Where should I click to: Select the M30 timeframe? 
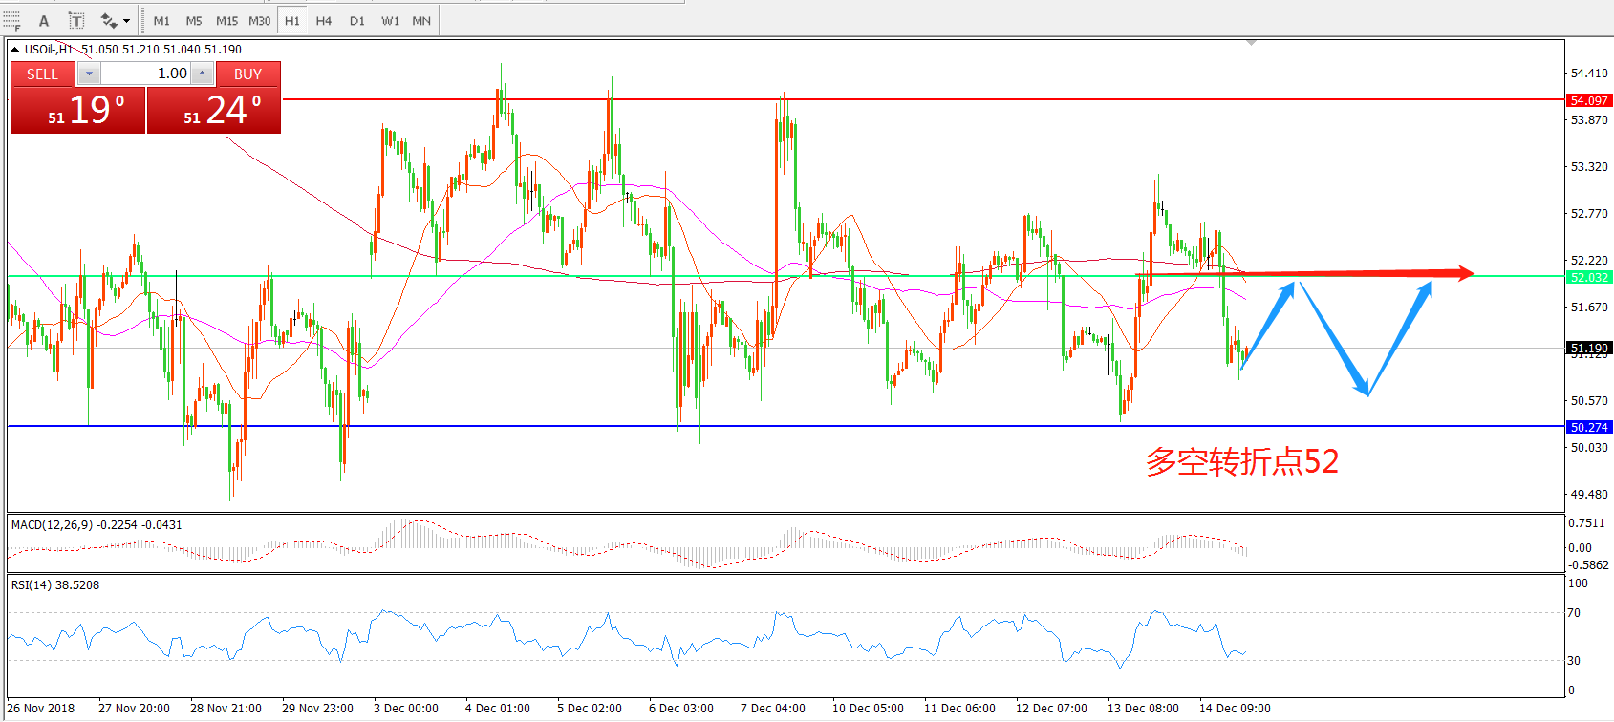pos(259,20)
